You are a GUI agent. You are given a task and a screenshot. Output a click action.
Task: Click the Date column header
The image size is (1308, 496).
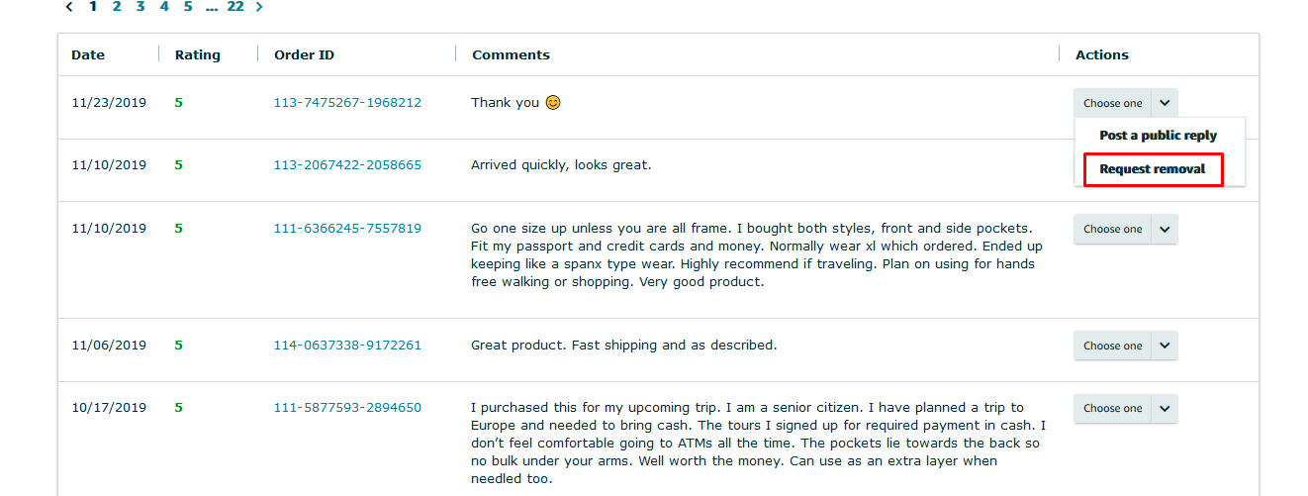coord(88,55)
